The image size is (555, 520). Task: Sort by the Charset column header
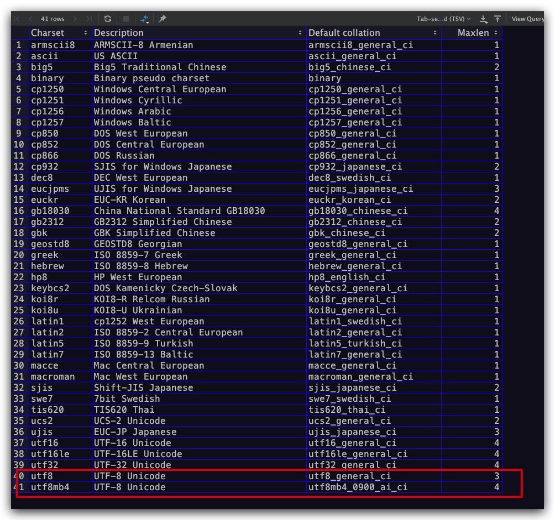click(60, 33)
